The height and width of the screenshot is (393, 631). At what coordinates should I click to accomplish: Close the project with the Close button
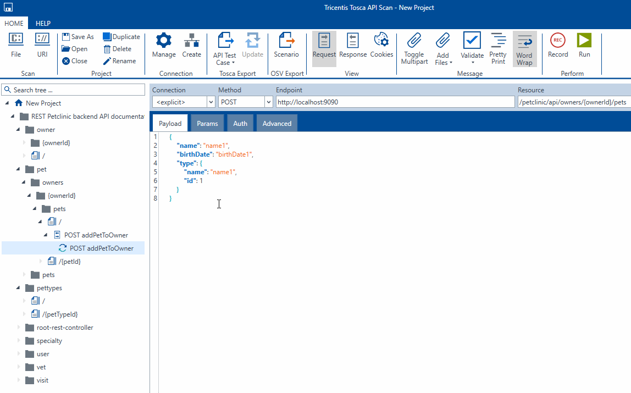(75, 61)
